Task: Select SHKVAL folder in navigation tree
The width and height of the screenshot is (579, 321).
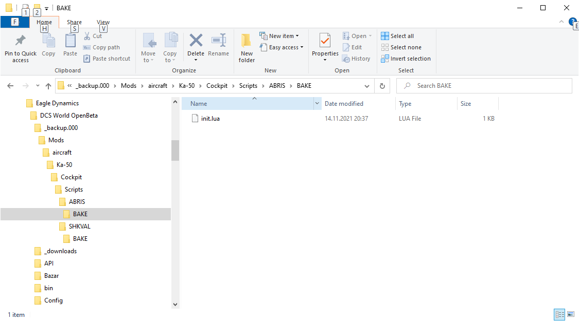Action: (79, 226)
